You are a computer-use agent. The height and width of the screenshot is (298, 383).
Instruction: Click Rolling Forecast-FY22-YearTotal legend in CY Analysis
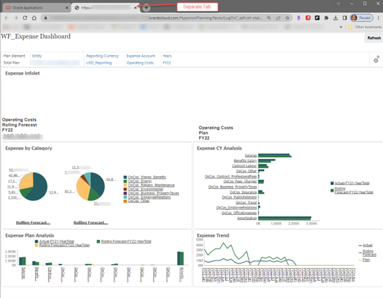coord(354,190)
